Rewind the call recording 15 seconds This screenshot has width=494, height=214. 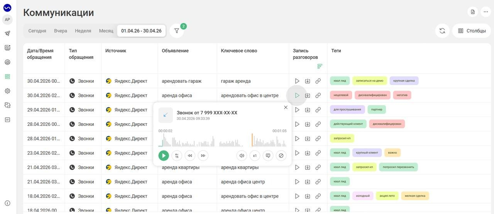tap(177, 155)
